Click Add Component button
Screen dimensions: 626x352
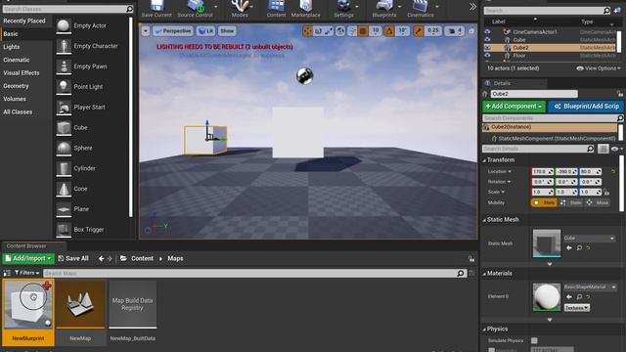[514, 107]
